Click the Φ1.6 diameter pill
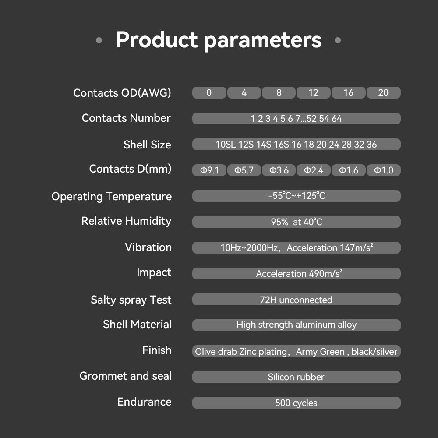438x438 pixels. pos(349,170)
